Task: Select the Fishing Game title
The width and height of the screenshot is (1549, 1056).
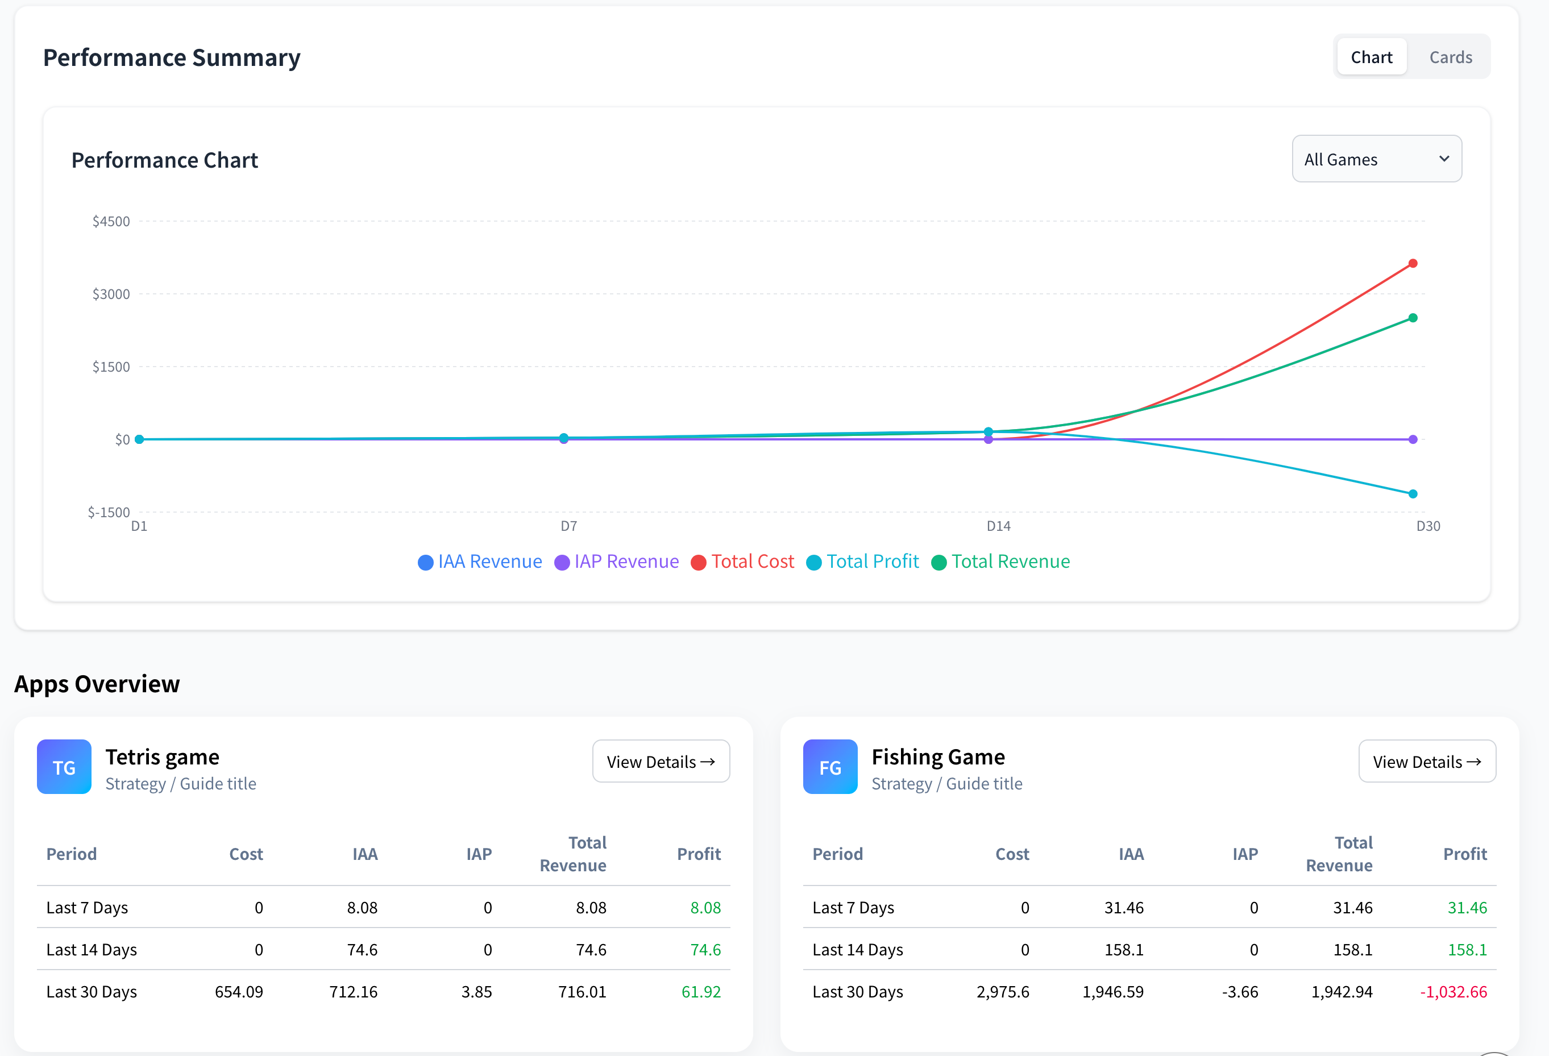Action: (938, 757)
